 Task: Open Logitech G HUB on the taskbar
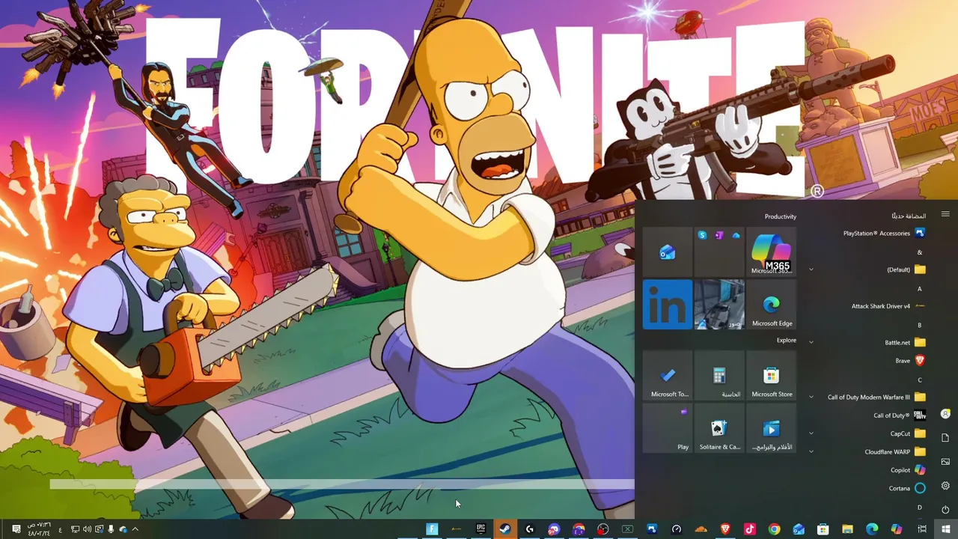tap(530, 529)
